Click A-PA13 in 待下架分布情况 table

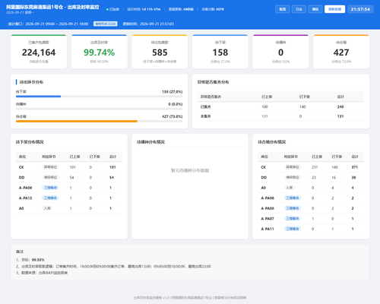click(25, 198)
